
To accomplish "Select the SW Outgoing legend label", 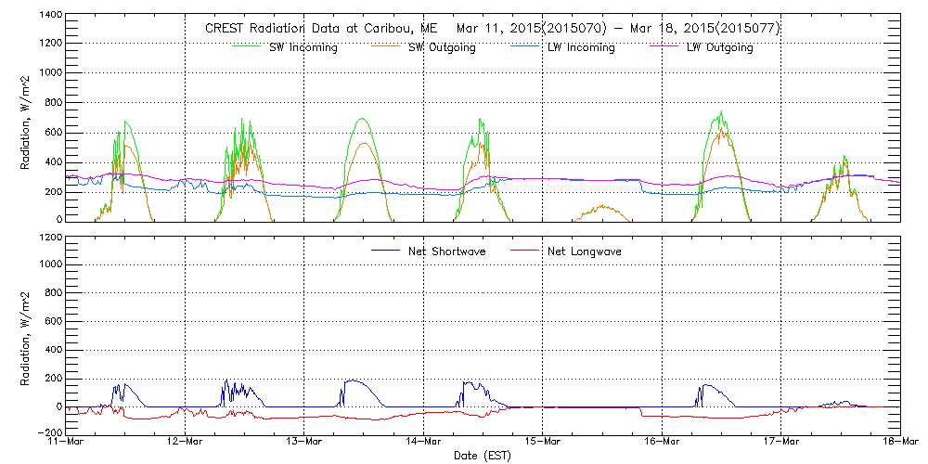I will pos(442,48).
